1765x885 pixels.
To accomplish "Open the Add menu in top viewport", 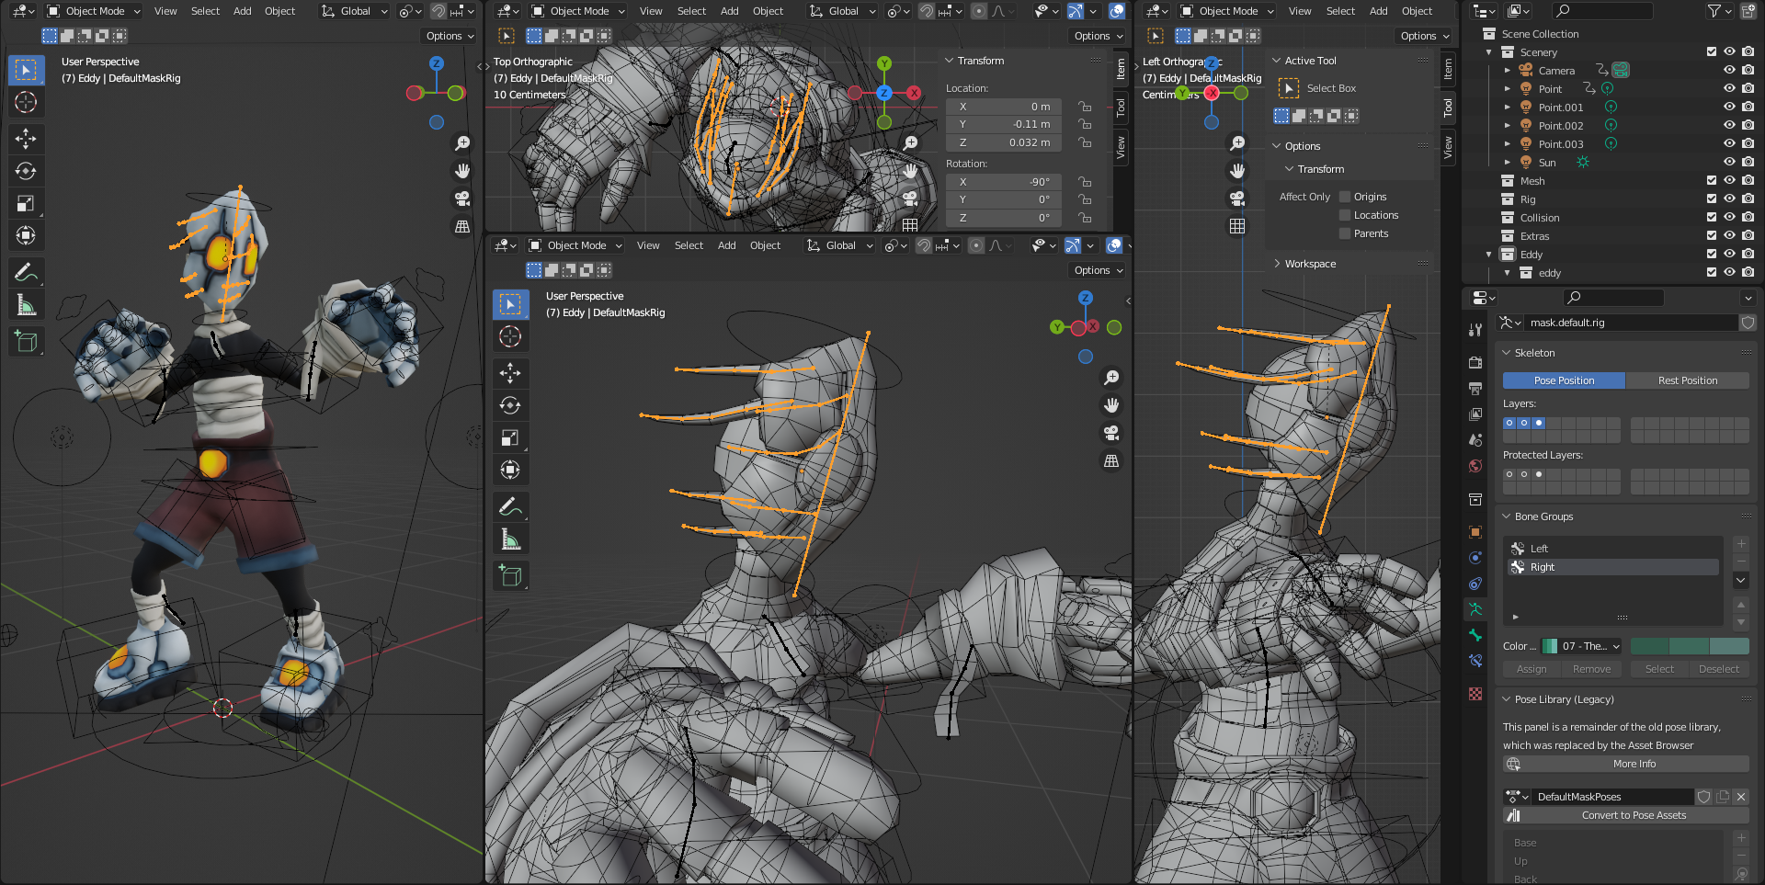I will 729,11.
